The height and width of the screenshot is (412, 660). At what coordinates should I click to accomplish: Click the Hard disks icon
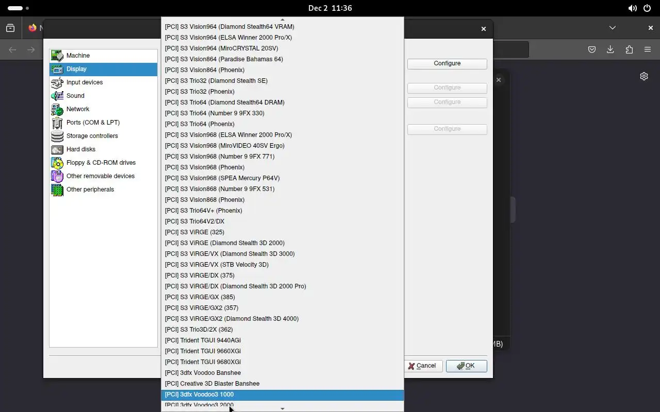pos(57,149)
